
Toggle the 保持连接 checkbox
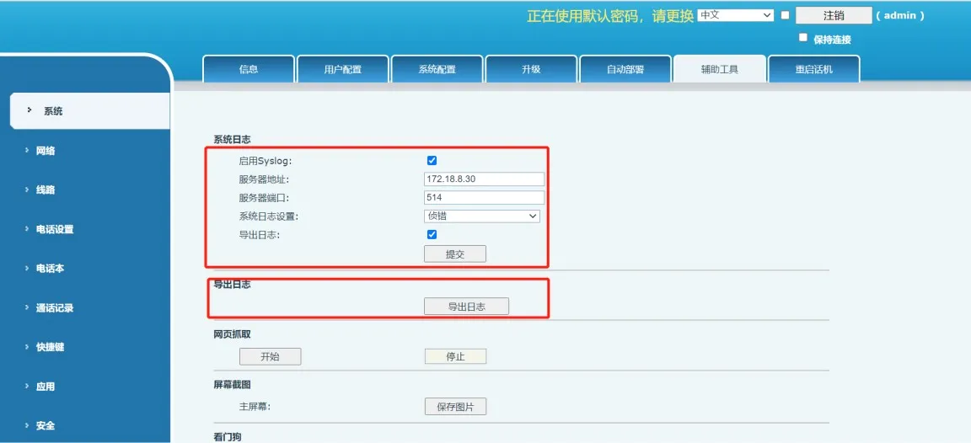(x=803, y=38)
